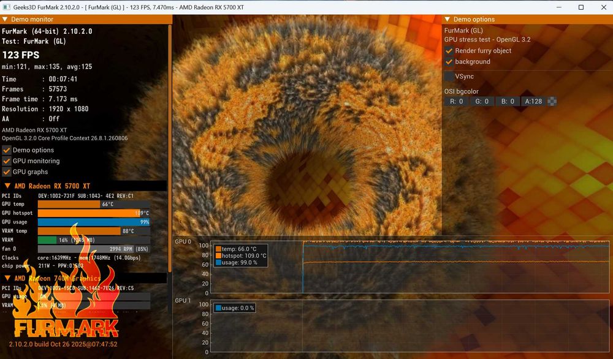Click GPU 0 usage: 99.0 % legend swatch
Screen dimensions: 613x359
coord(218,263)
